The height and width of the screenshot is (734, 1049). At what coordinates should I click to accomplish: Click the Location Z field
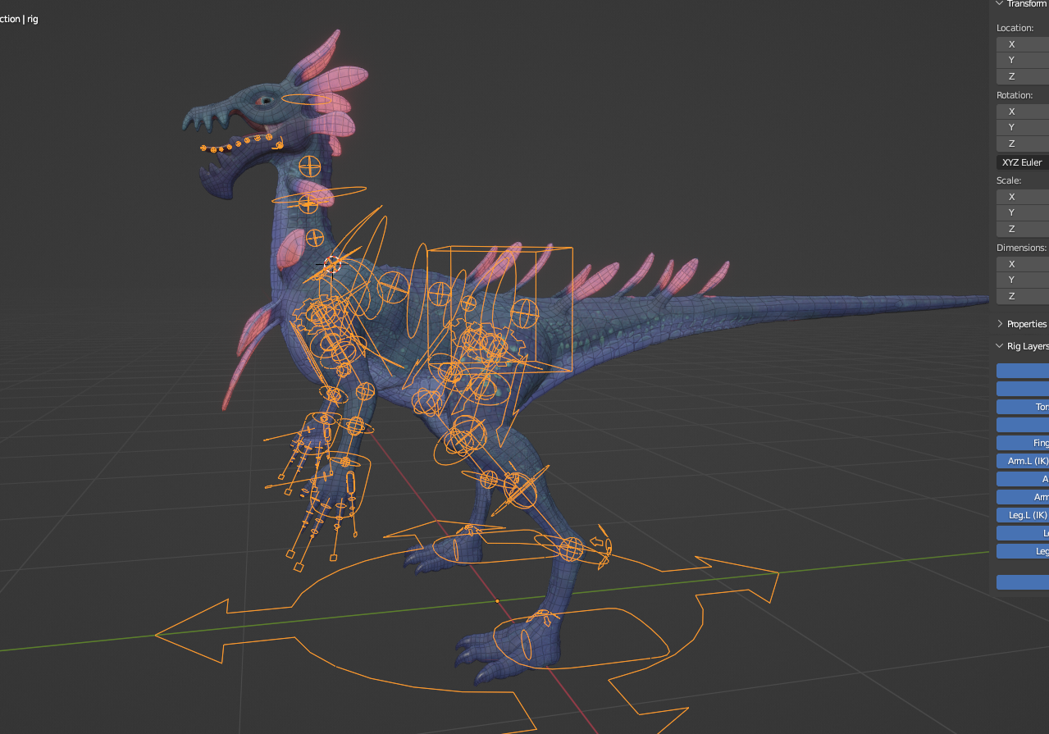[x=1023, y=76]
